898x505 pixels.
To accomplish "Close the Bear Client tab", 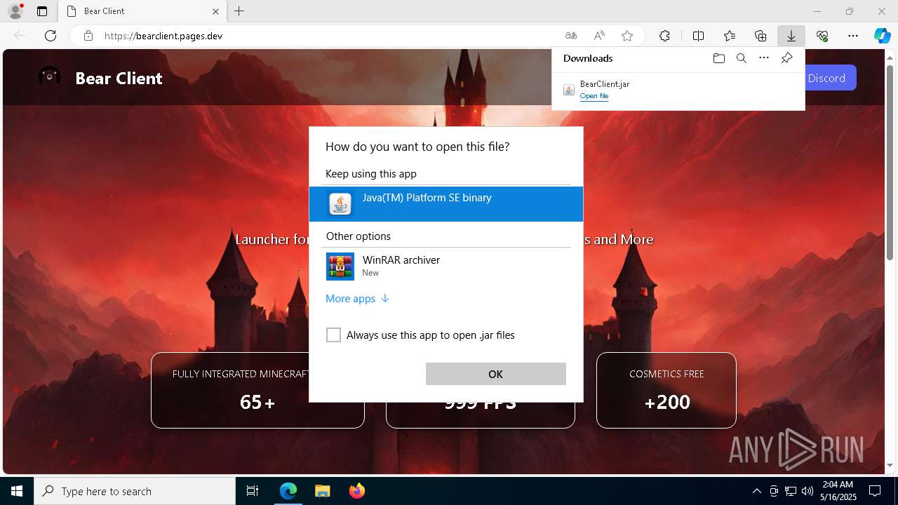I will (x=216, y=11).
